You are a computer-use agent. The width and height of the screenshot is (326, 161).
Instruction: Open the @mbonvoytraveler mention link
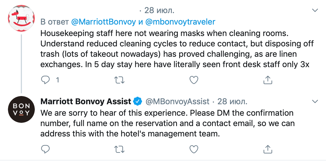(x=180, y=22)
